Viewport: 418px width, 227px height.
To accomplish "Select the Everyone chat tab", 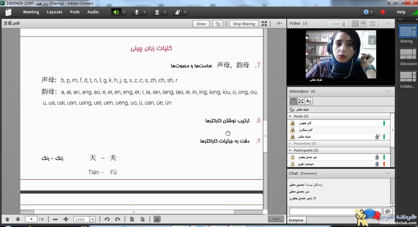I will click(x=296, y=220).
